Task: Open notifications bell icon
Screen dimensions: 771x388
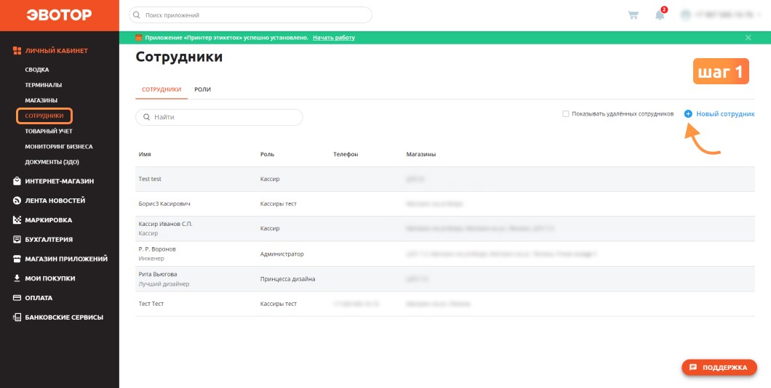Action: click(x=660, y=15)
